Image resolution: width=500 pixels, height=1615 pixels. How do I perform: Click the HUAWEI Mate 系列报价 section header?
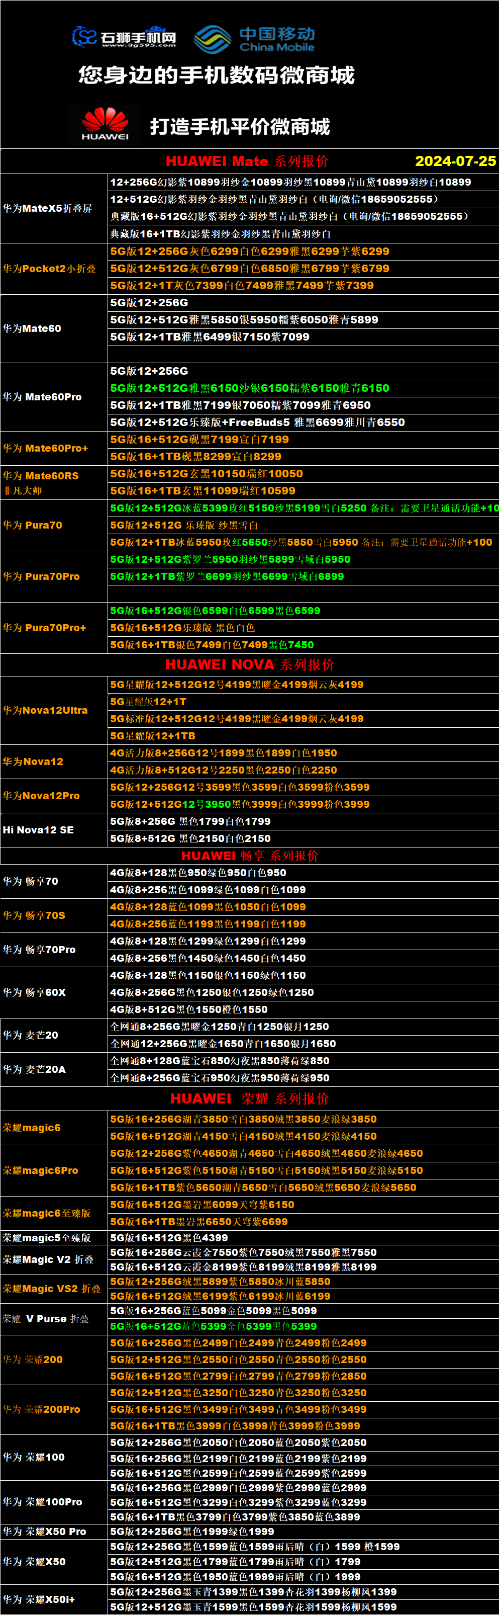coord(247,161)
